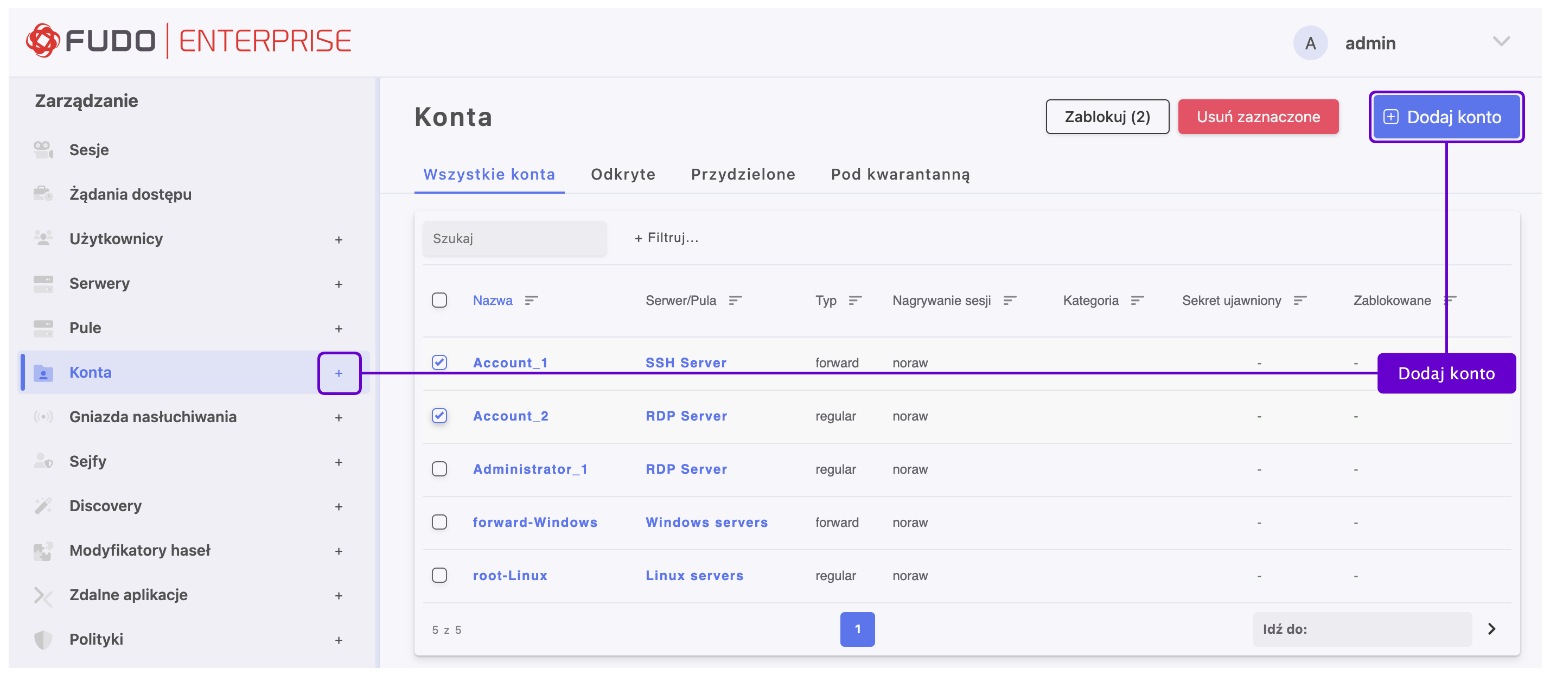
Task: Click the Pule icon in sidebar
Action: [x=43, y=328]
